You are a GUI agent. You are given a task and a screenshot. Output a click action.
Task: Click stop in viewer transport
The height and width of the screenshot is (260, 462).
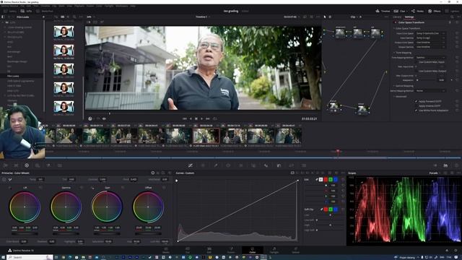(196, 118)
